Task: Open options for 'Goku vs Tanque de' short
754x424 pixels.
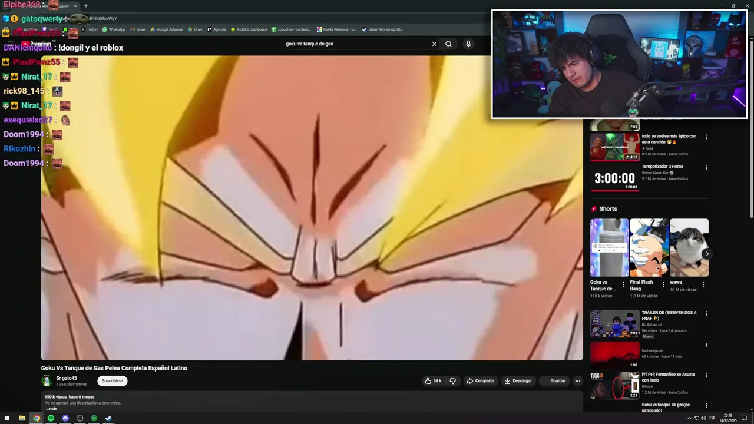Action: 623,284
